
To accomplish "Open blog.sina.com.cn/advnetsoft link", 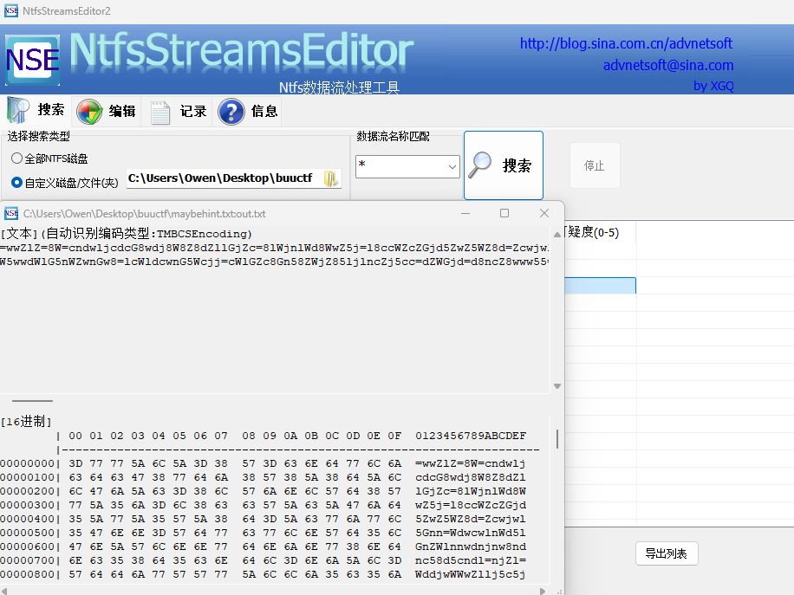I will pos(626,43).
